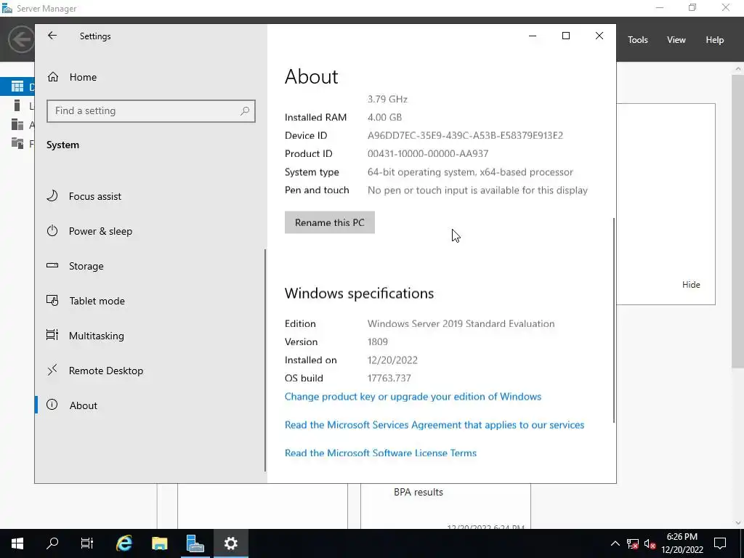
Task: Click Settings sidebar scrollbar
Action: point(264,360)
